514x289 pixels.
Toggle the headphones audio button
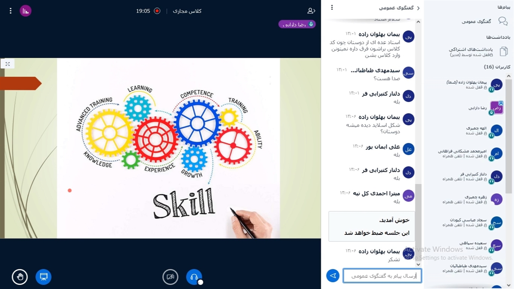[x=194, y=277]
